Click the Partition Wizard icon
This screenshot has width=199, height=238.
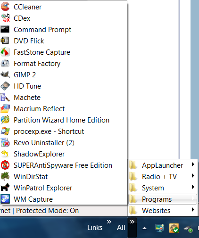[x=5, y=120]
